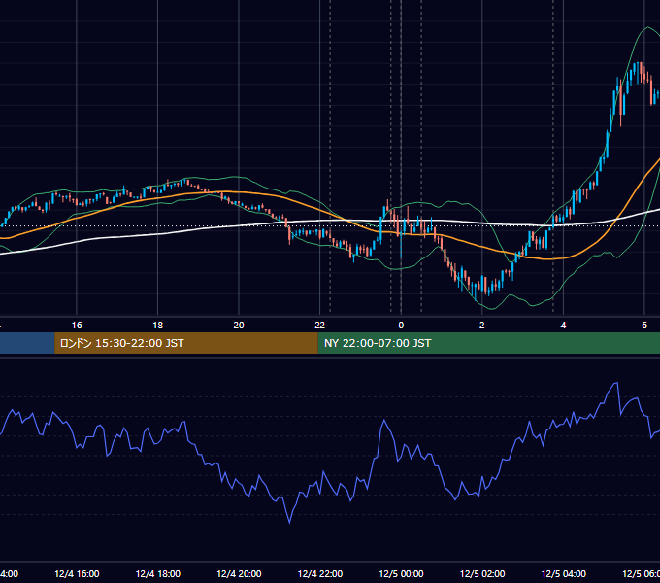Click the 12/4 20:00 date label
660x583 pixels.
tap(239, 574)
